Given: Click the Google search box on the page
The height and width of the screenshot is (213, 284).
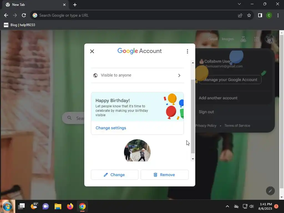Looking at the screenshot, I should pyautogui.click(x=73, y=118).
